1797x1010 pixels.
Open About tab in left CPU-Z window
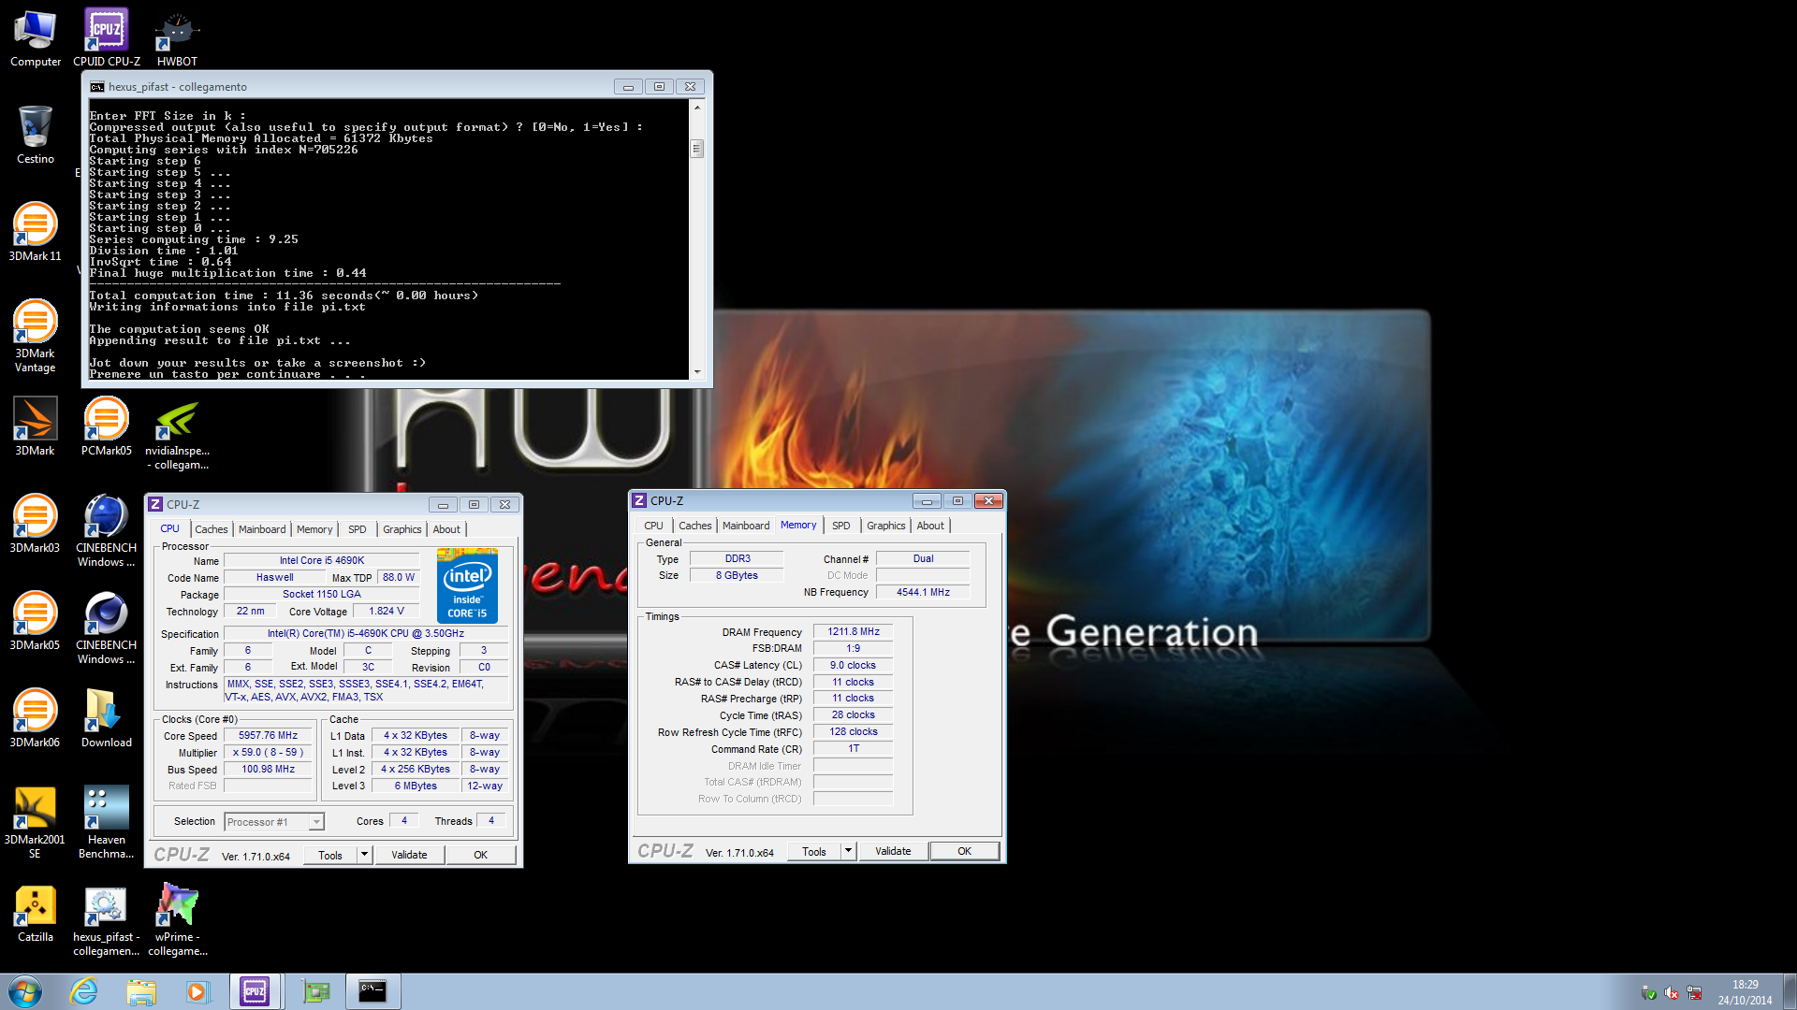tap(446, 529)
